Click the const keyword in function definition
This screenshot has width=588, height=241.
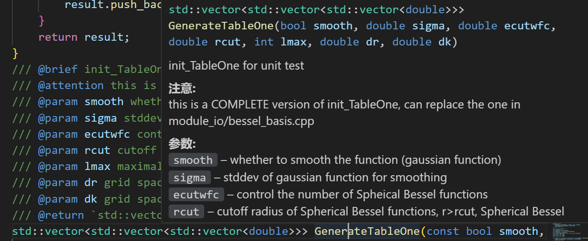pyautogui.click(x=443, y=232)
